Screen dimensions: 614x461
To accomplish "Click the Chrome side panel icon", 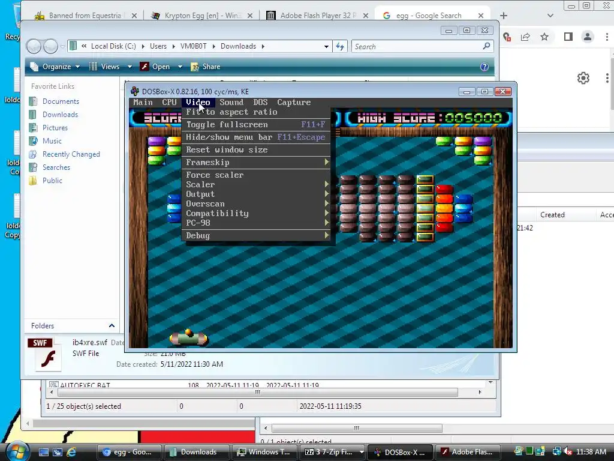I will coord(568,37).
